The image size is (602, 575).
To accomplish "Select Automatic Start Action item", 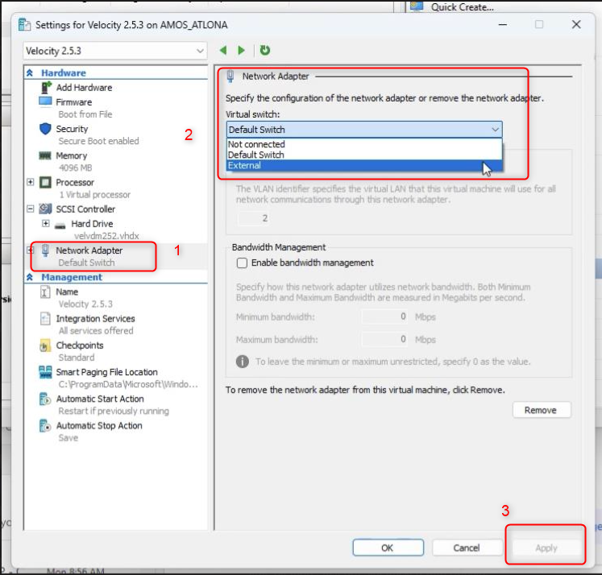I will coord(100,399).
